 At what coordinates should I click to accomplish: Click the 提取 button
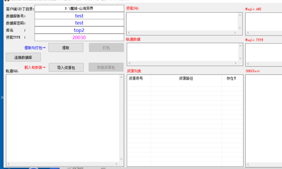click(66, 48)
